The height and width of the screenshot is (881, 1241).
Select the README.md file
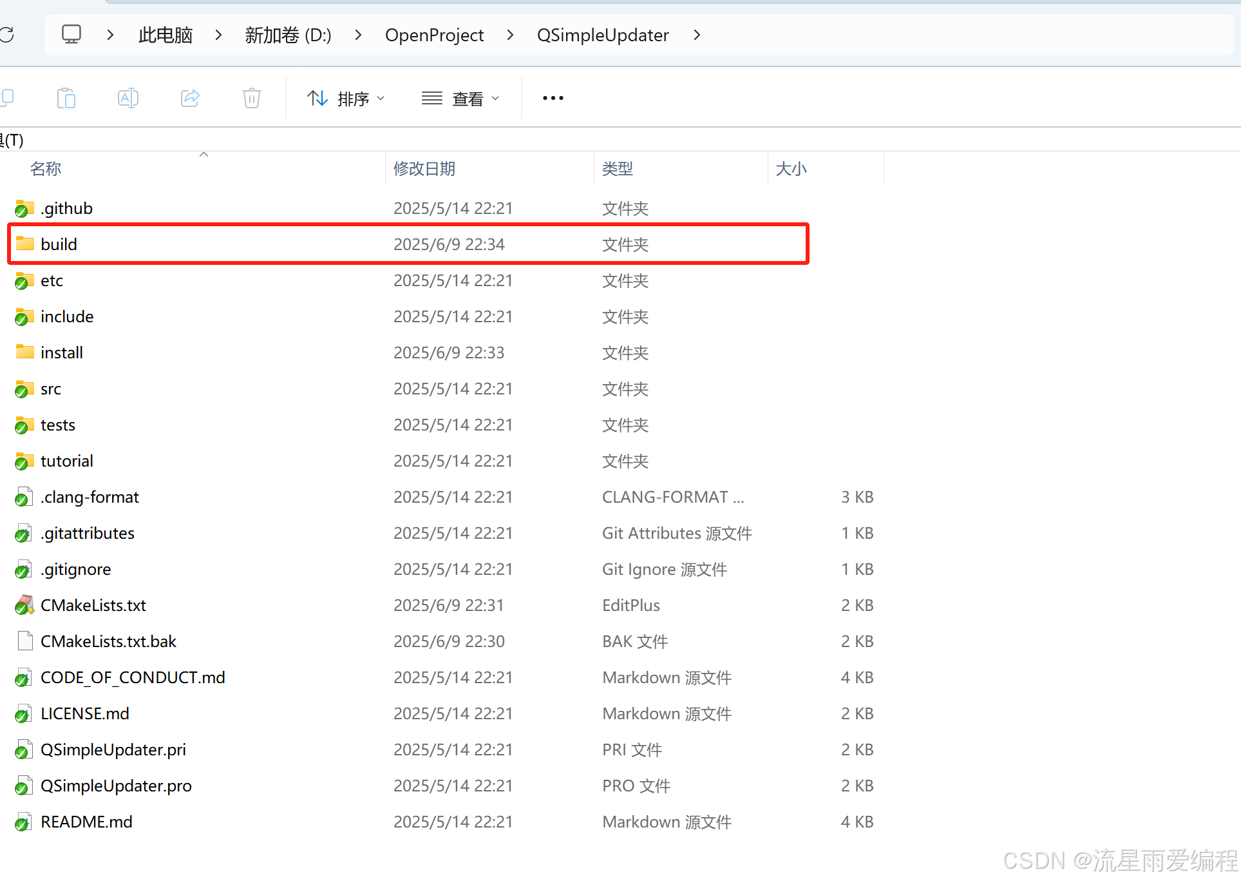tap(86, 822)
